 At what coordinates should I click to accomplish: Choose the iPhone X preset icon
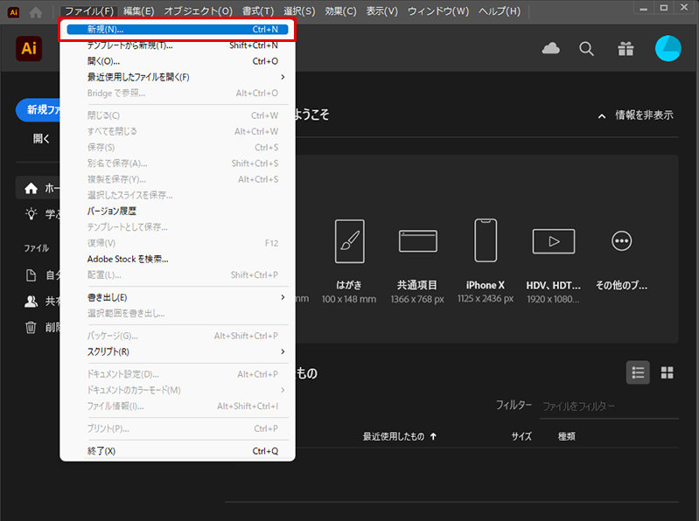(486, 240)
